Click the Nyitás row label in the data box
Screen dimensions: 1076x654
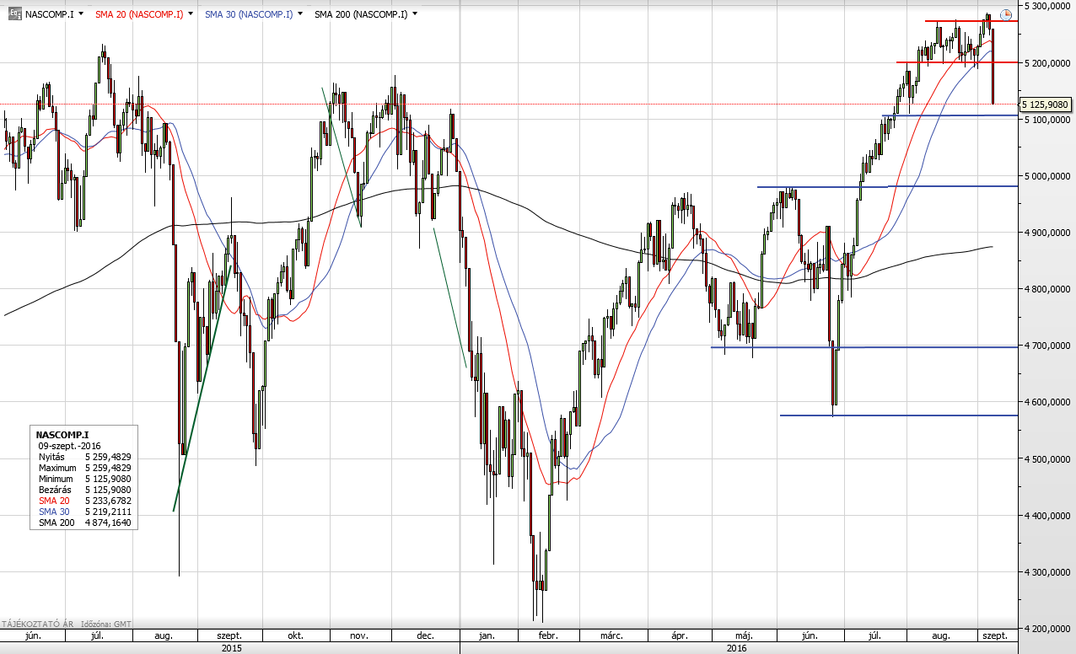click(x=52, y=457)
